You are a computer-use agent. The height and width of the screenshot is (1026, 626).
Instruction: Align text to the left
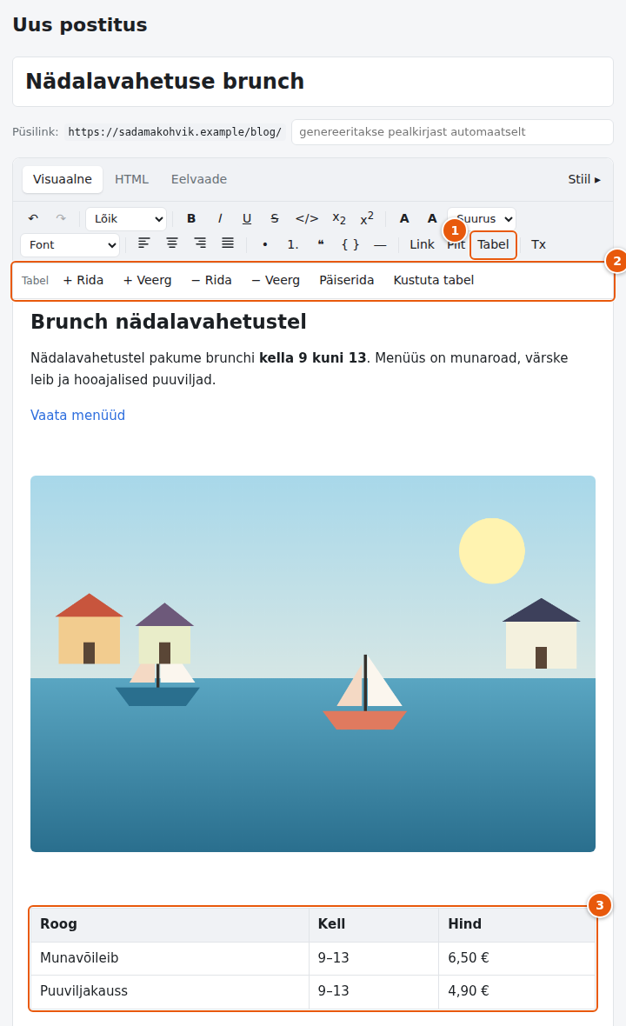point(144,244)
